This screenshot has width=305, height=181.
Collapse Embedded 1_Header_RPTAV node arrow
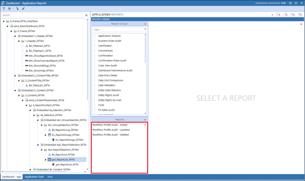(15, 36)
